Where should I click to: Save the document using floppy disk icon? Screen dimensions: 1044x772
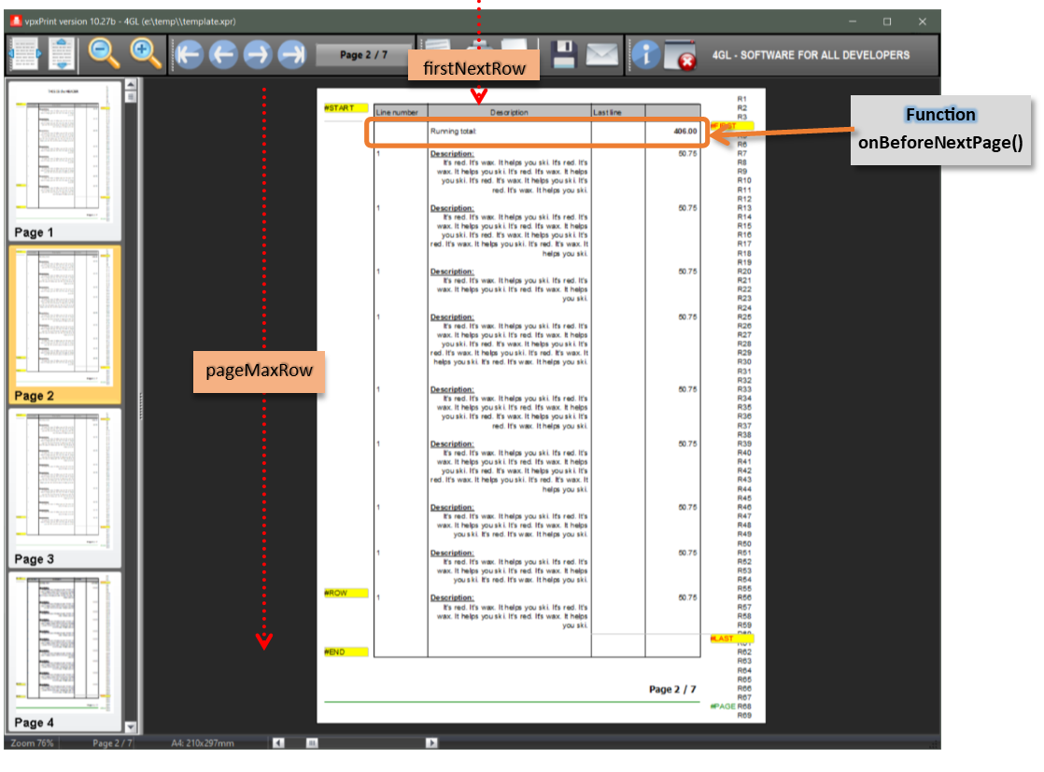click(x=563, y=54)
